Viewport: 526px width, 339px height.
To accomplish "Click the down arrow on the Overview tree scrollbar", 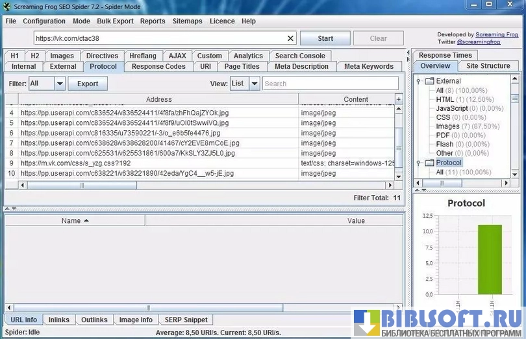I will (x=514, y=172).
